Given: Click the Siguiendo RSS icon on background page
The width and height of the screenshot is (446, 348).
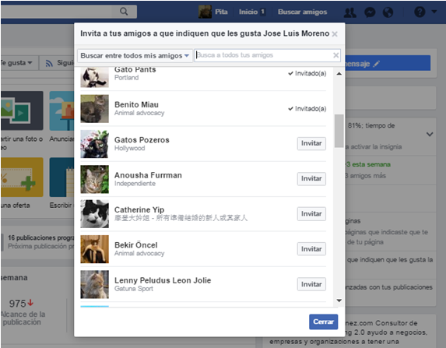Looking at the screenshot, I should pyautogui.click(x=49, y=64).
